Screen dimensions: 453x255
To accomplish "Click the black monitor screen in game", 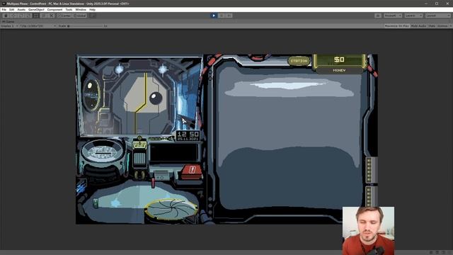I will [174, 153].
